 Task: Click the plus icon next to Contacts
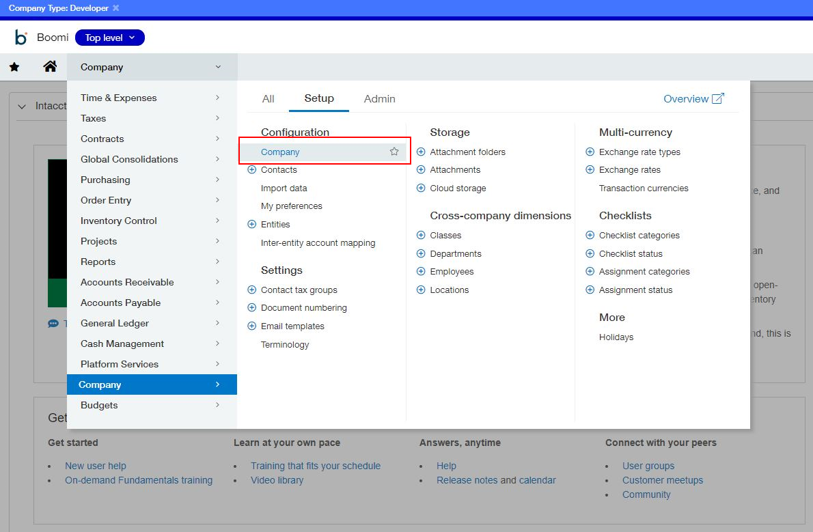point(251,170)
